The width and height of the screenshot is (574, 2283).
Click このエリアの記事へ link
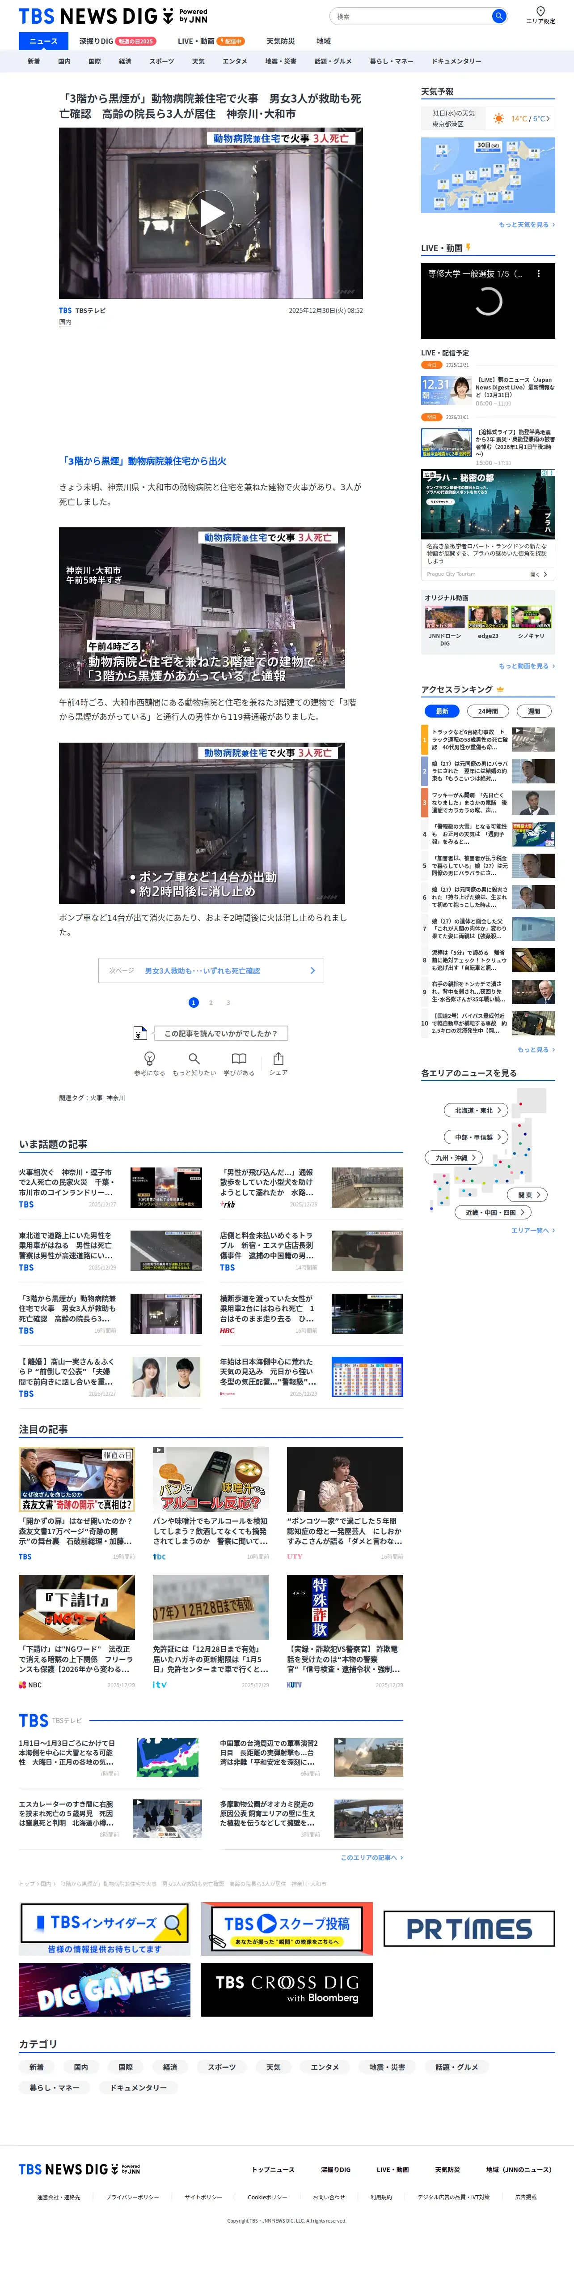click(371, 1857)
